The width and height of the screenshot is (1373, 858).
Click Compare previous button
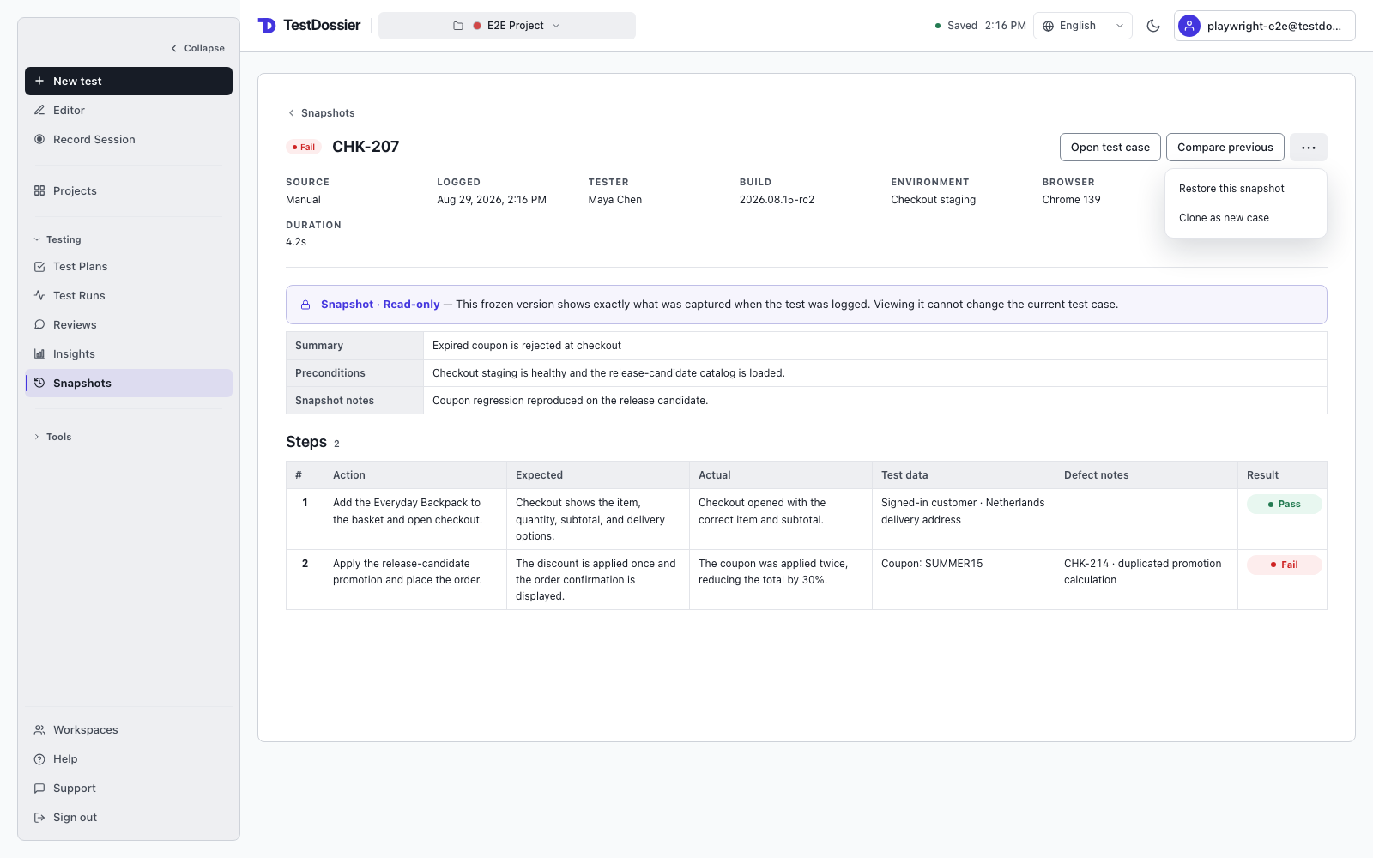1225,148
